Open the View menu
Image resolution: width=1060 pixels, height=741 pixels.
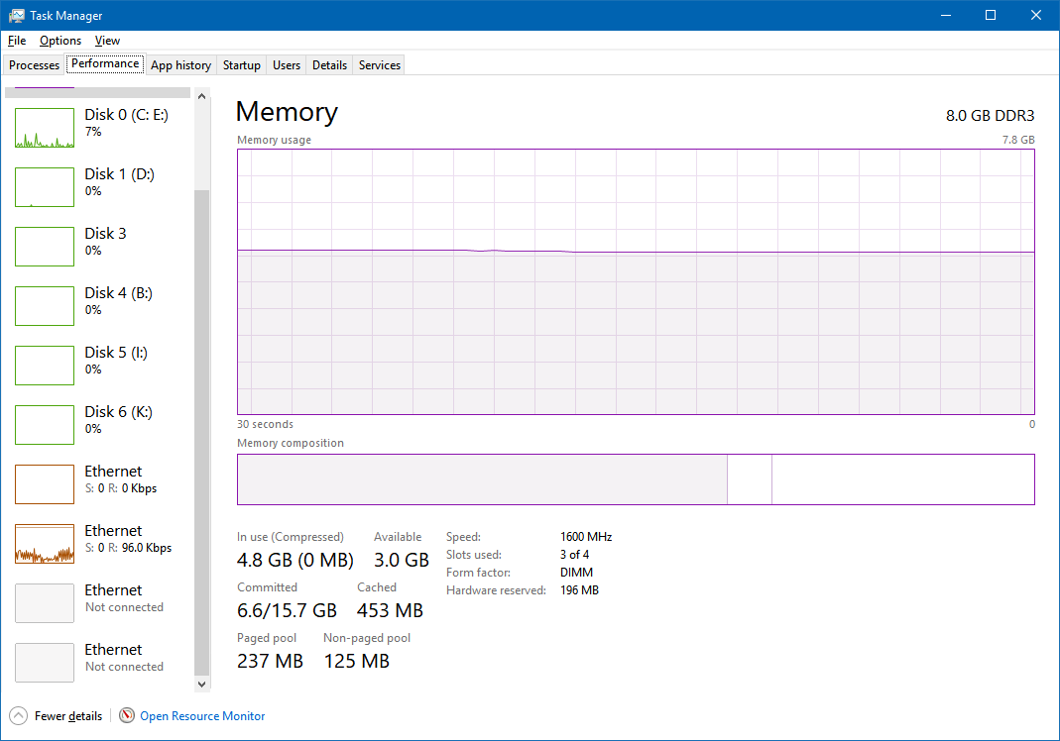107,41
